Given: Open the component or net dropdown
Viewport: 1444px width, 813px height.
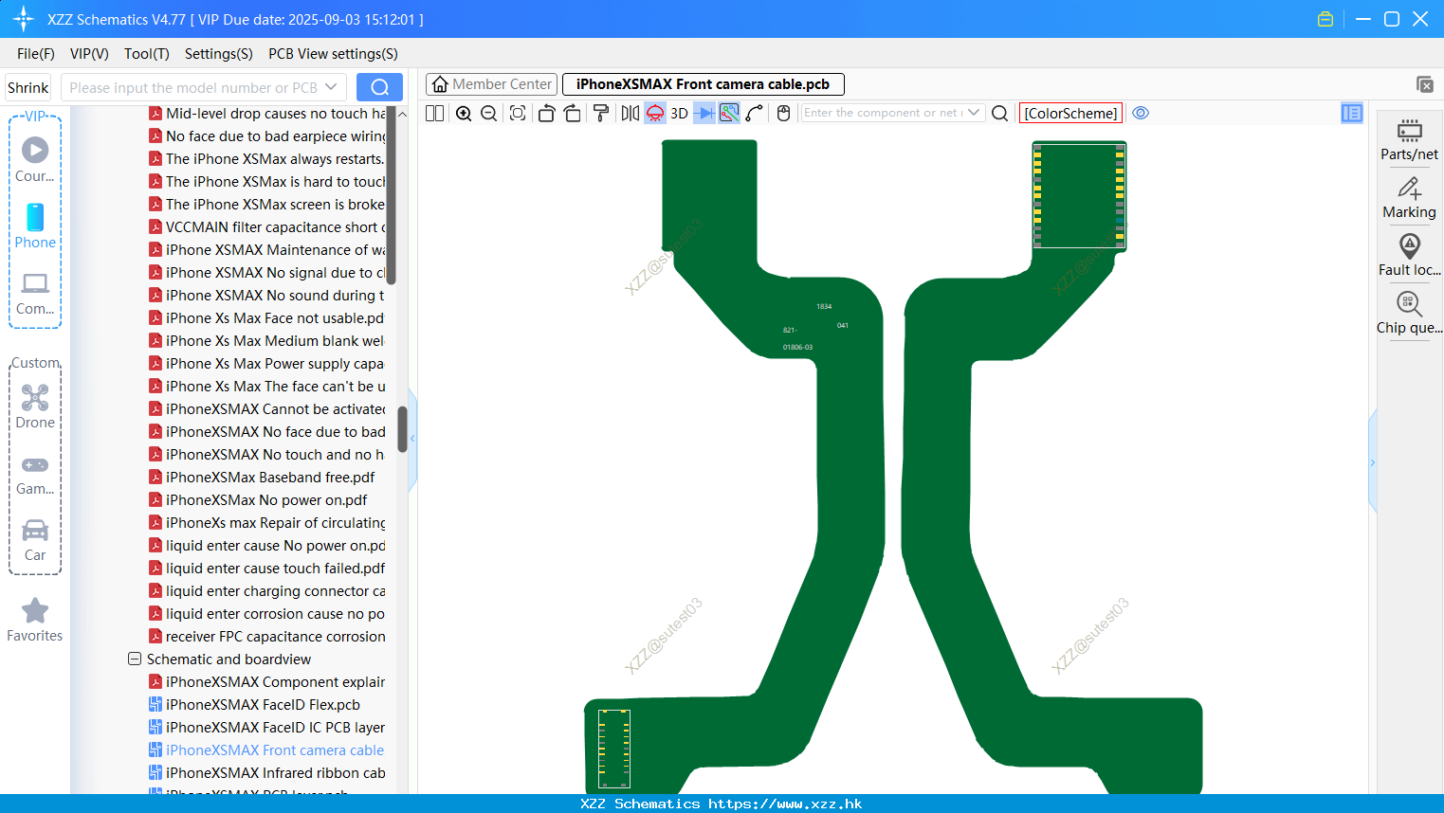Looking at the screenshot, I should (974, 113).
